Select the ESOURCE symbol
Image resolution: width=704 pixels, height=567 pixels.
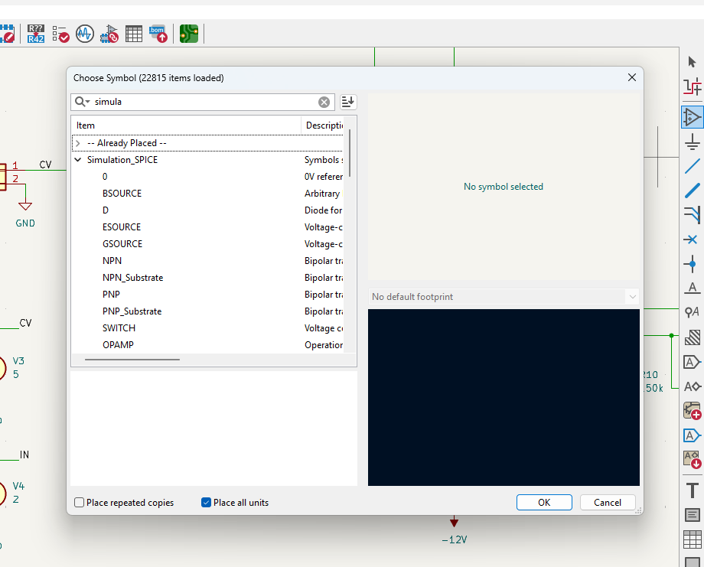pos(207,227)
